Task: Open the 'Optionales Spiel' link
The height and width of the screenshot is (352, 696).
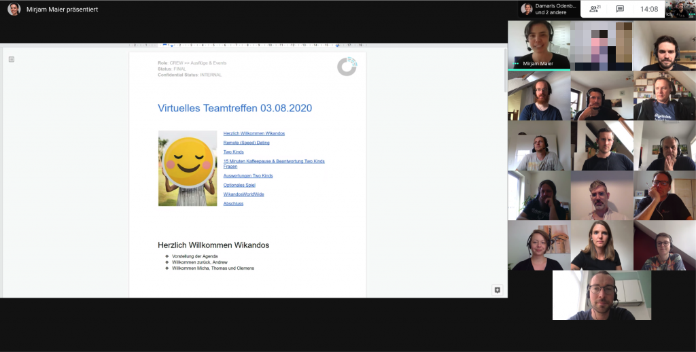Action: click(239, 185)
